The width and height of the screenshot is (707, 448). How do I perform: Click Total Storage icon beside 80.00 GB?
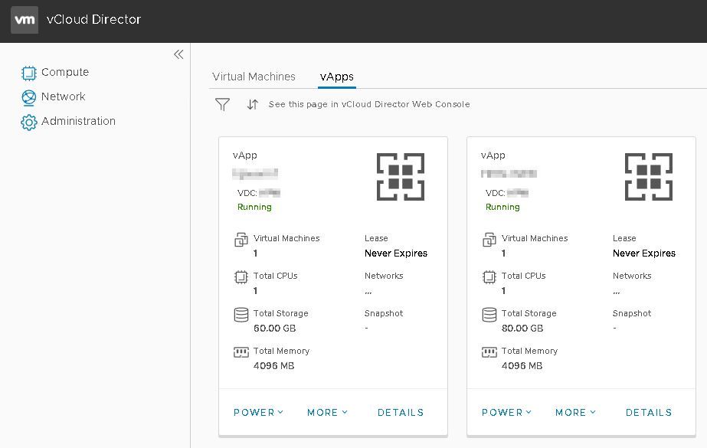click(489, 315)
